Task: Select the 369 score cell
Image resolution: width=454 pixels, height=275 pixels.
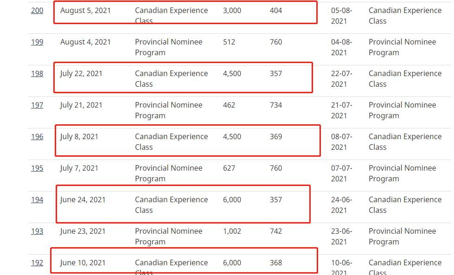Action: coord(276,136)
